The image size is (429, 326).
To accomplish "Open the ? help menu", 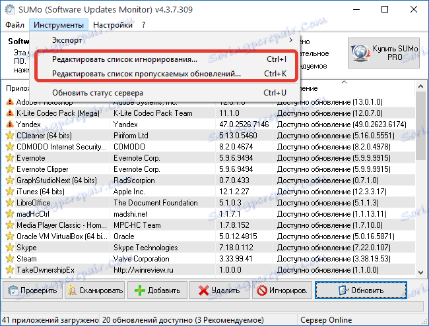I will 144,25.
